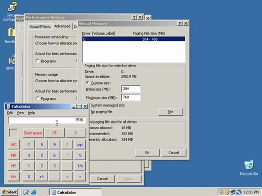Click the No paging file label
Image resolution: width=262 pixels, height=196 pixels.
(102, 112)
